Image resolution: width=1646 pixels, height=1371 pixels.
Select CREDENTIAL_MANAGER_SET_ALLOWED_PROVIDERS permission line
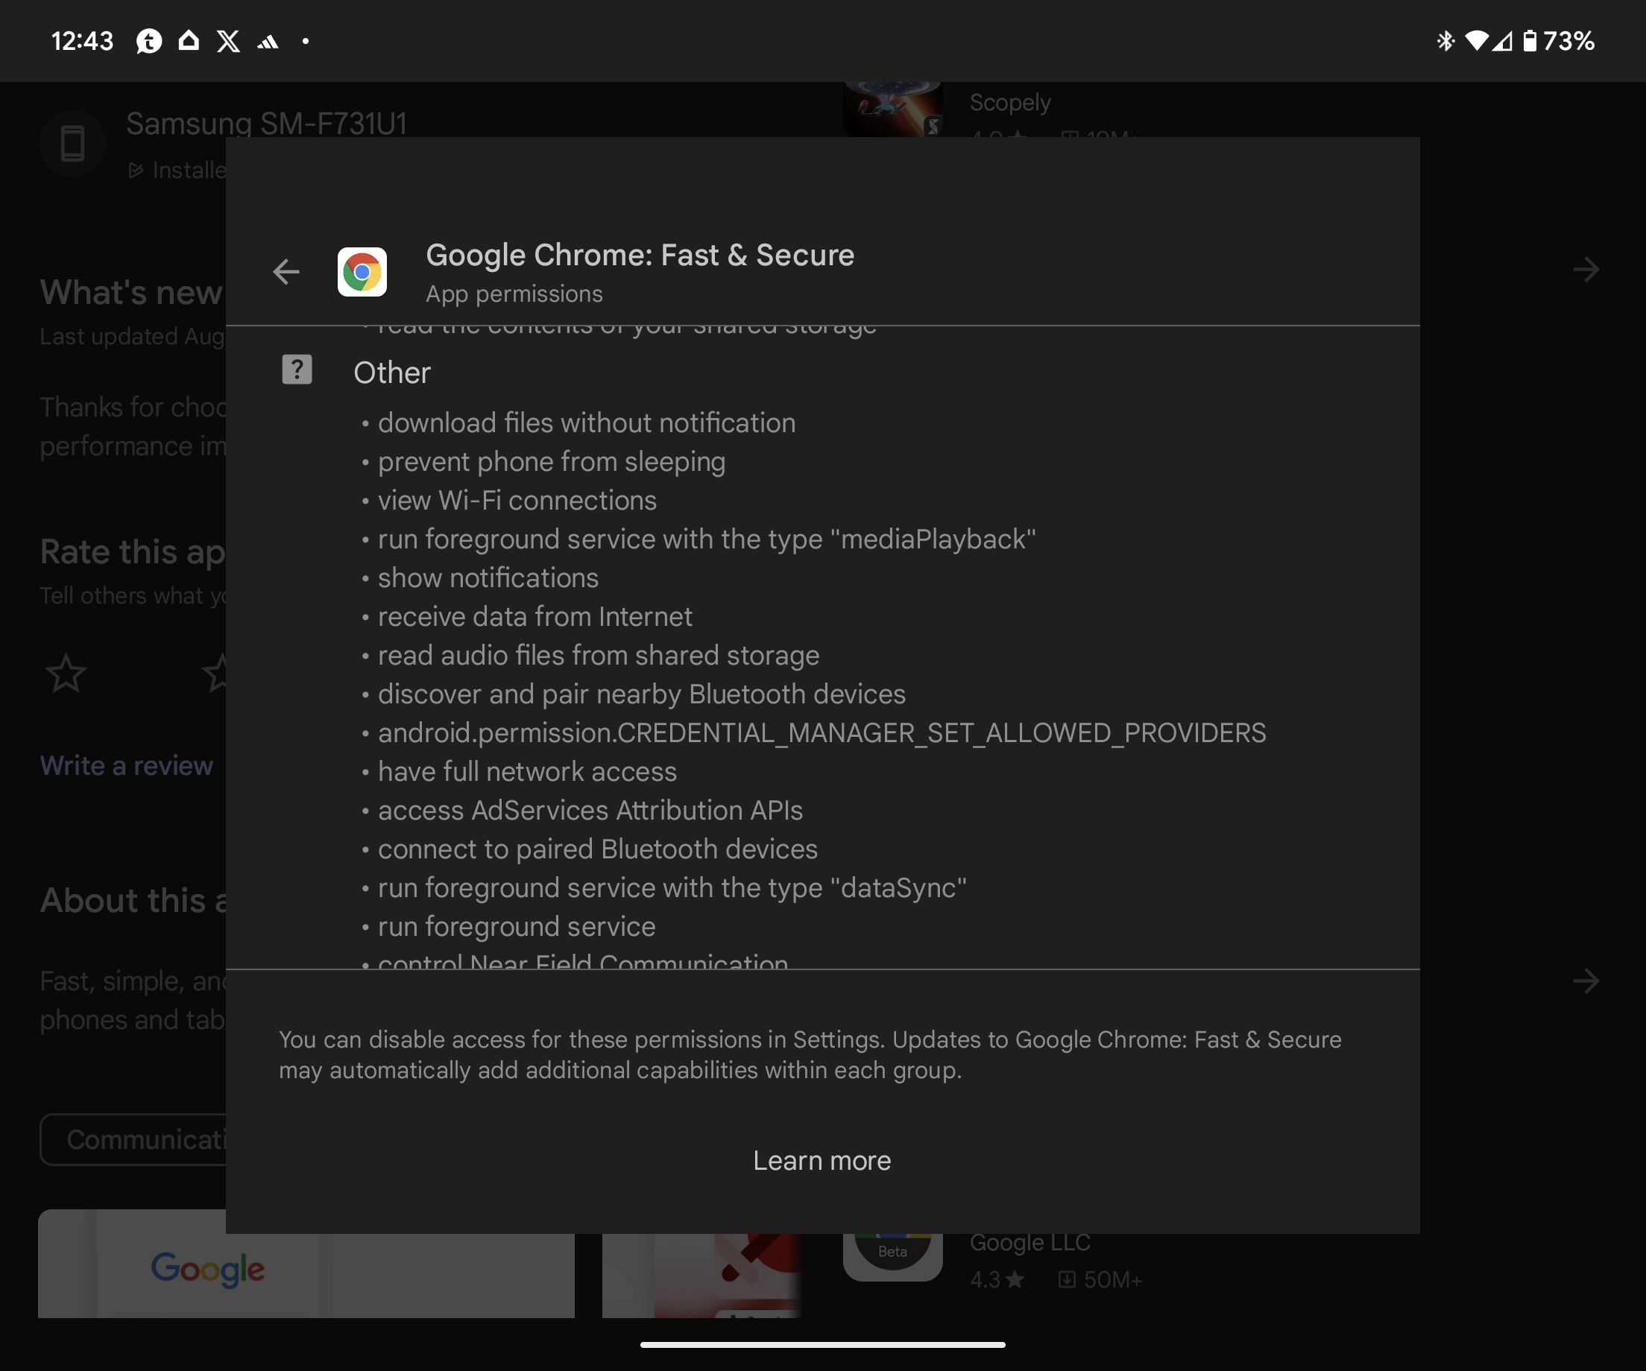point(822,733)
